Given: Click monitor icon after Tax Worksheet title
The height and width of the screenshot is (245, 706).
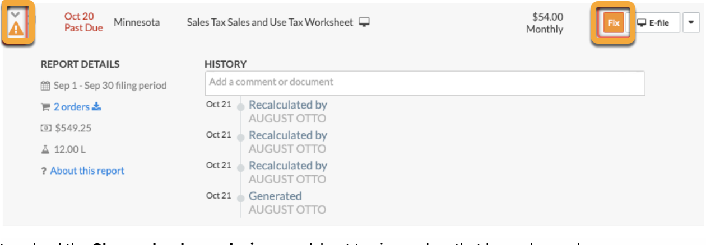Looking at the screenshot, I should click(365, 22).
